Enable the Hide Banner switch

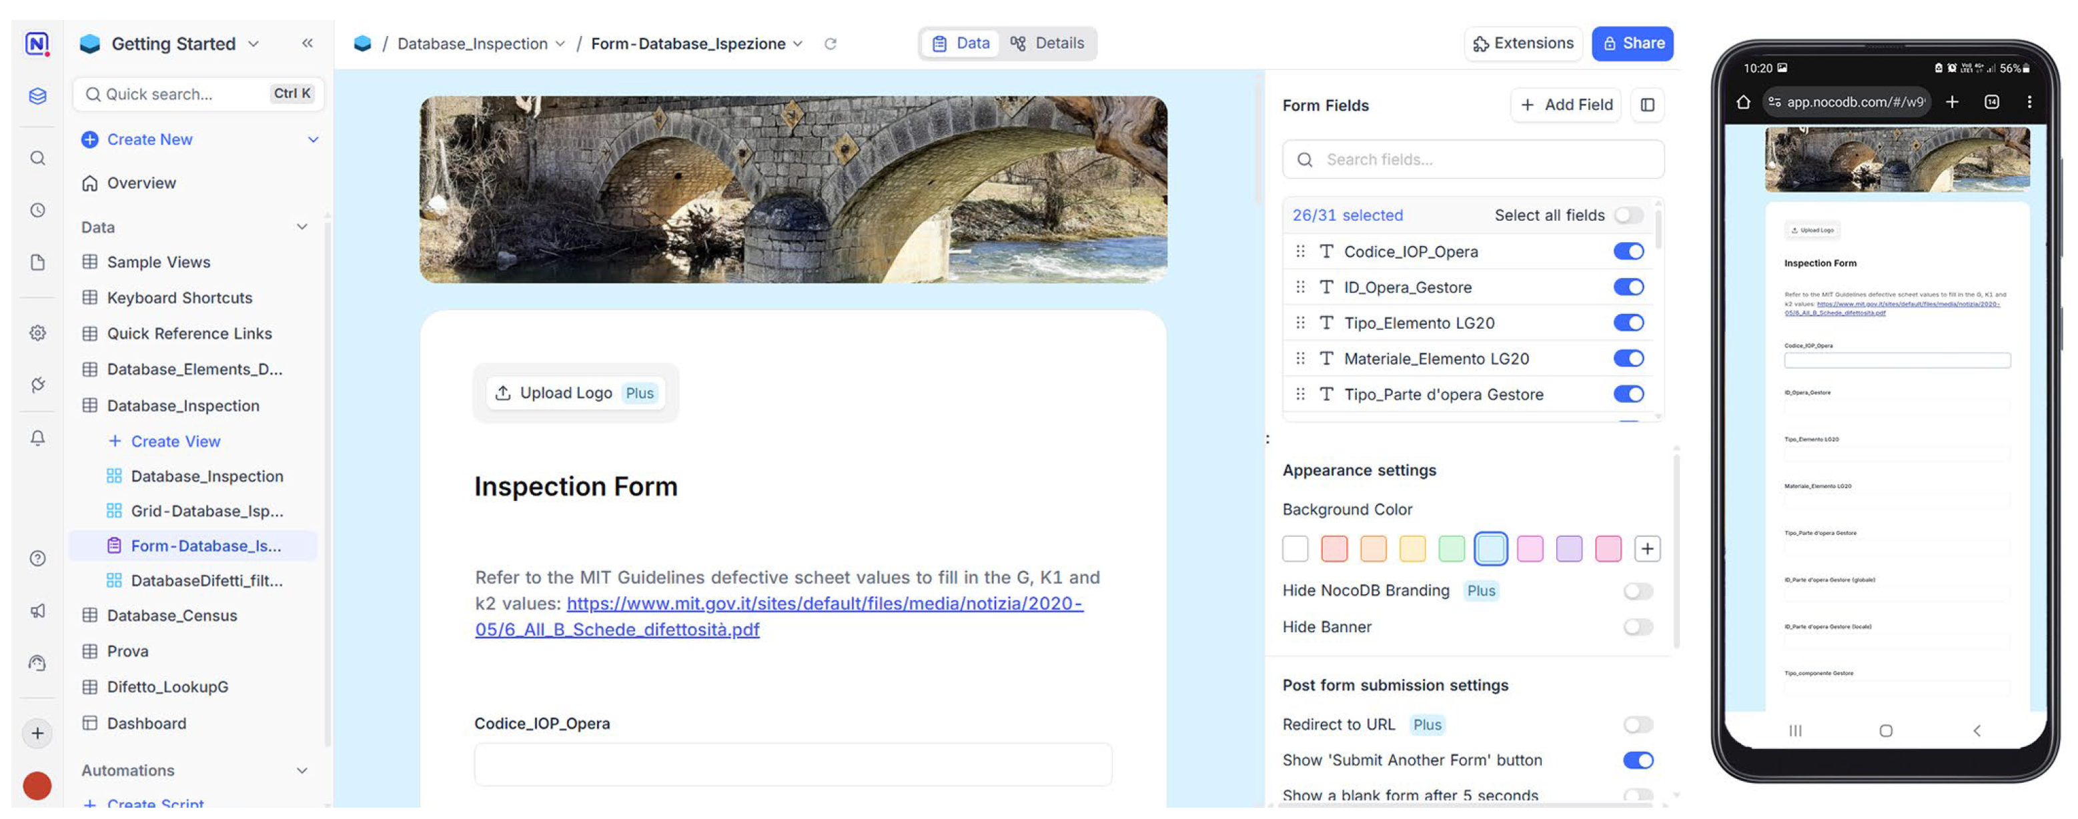[1637, 626]
